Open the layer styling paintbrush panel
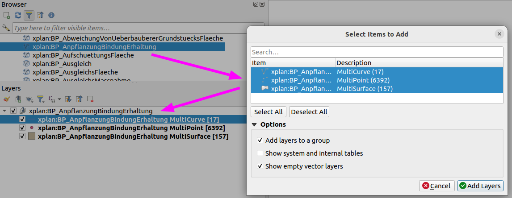Viewport: 512px width, 198px height. coord(6,99)
